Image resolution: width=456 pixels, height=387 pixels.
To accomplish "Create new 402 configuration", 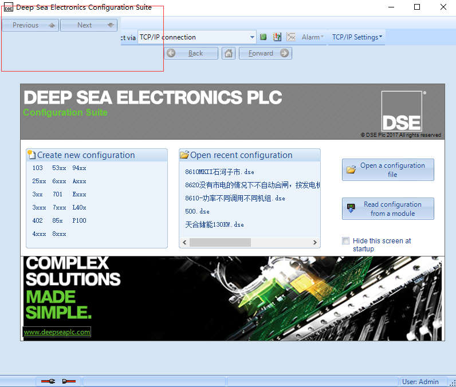I will (x=37, y=220).
